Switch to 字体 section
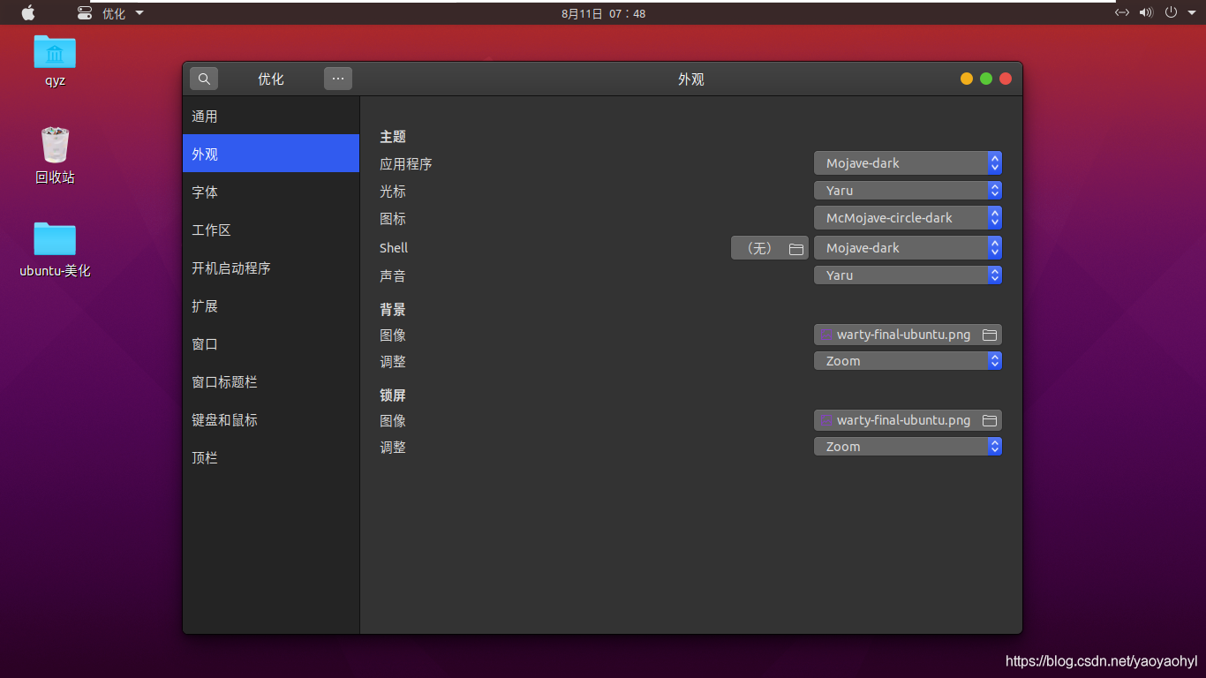The height and width of the screenshot is (678, 1206). pos(271,192)
